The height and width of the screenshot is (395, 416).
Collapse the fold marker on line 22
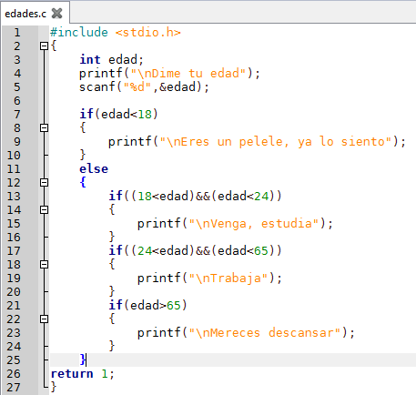[44, 319]
